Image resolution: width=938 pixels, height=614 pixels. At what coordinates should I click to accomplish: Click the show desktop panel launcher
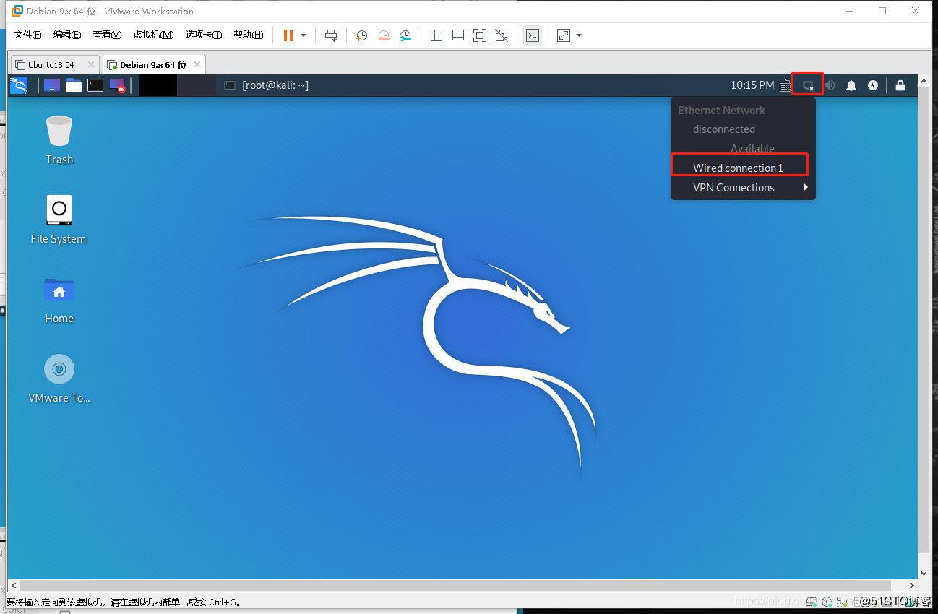tap(52, 85)
